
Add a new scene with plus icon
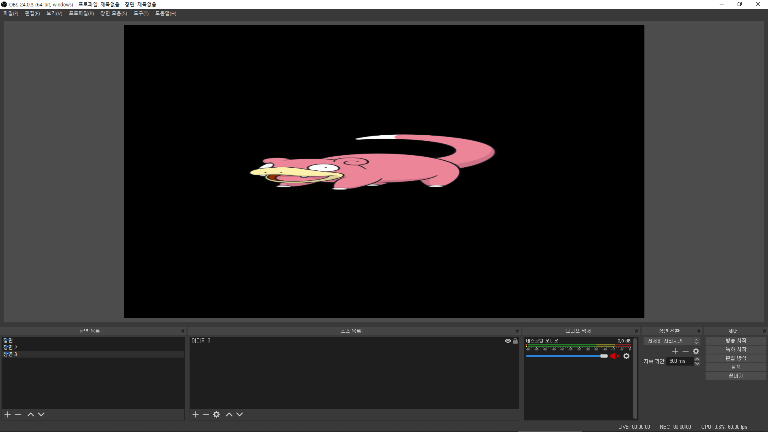pyautogui.click(x=8, y=414)
